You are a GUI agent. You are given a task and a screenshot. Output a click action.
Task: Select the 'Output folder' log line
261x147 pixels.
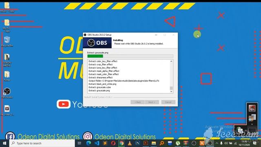(124, 81)
